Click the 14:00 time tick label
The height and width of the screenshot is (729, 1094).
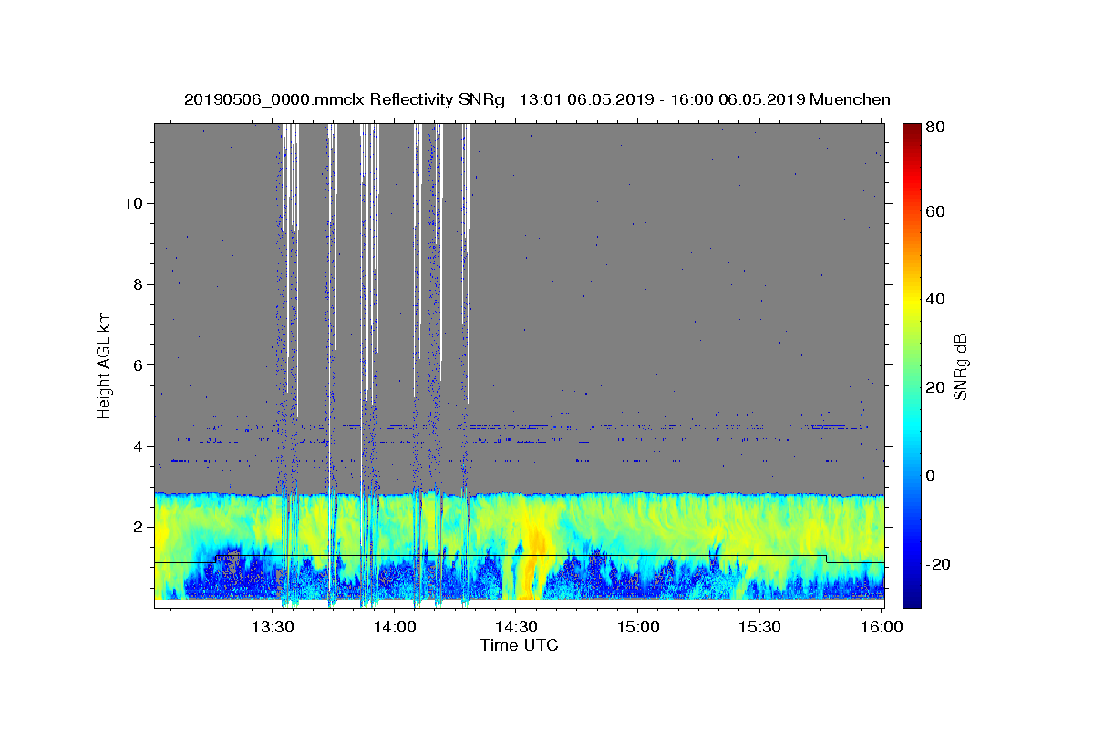(395, 628)
